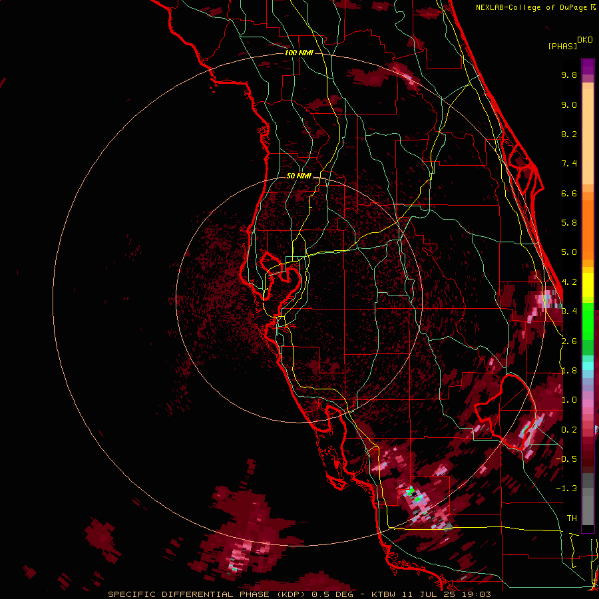The width and height of the screenshot is (599, 599).
Task: Pick the purple band at the color bar top
Action: click(x=588, y=67)
